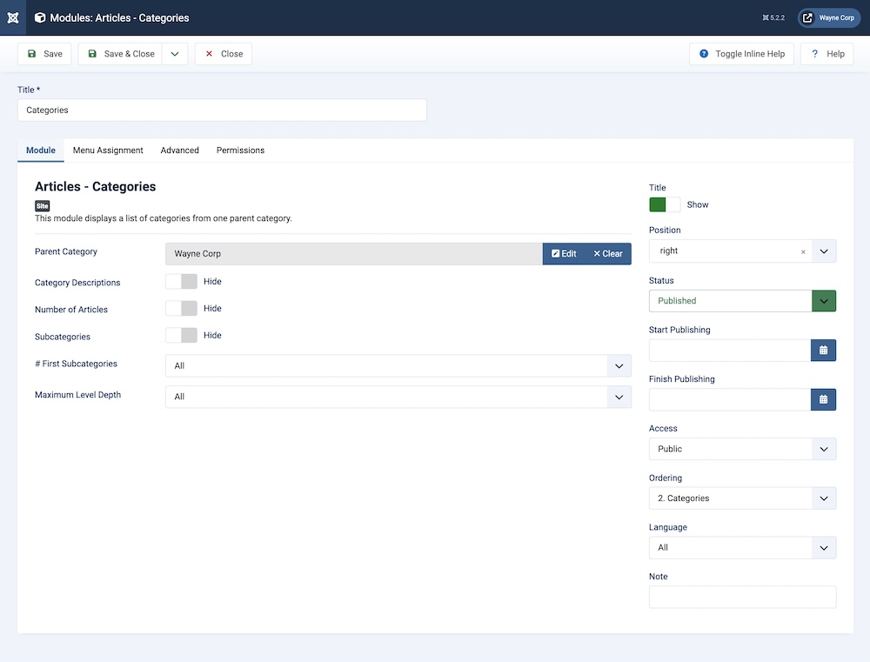This screenshot has width=870, height=662.
Task: Click the Finish Publishing calendar icon
Action: [823, 399]
